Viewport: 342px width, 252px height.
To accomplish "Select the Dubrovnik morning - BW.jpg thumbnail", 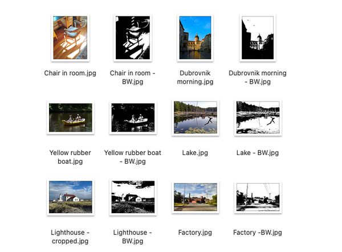I will [x=258, y=38].
